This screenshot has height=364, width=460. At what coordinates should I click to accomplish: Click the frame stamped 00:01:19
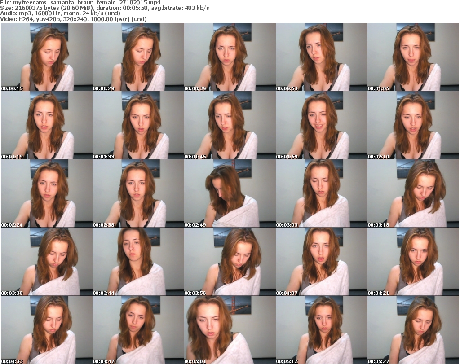[x=46, y=125]
